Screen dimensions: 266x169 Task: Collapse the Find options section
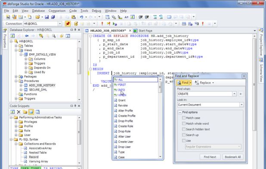[x=180, y=112]
